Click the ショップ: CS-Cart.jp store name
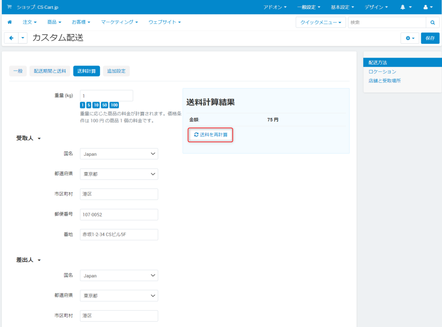Screen dimensions: 442x327 coord(38,7)
